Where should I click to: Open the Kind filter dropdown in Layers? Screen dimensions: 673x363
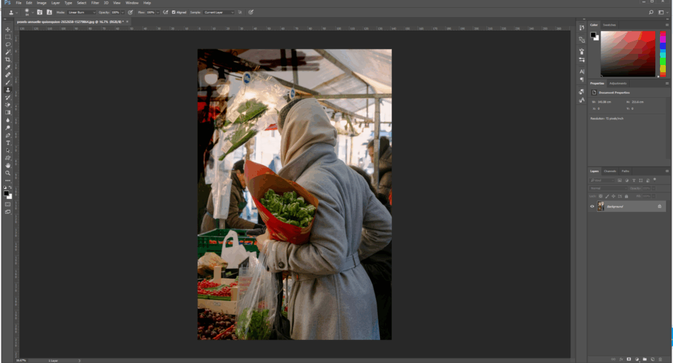pos(601,181)
